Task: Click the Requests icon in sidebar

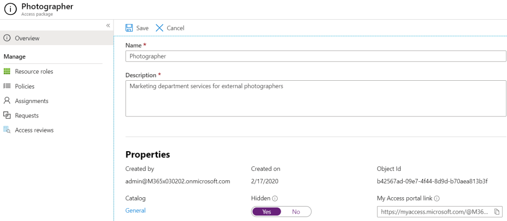Action: click(x=7, y=115)
